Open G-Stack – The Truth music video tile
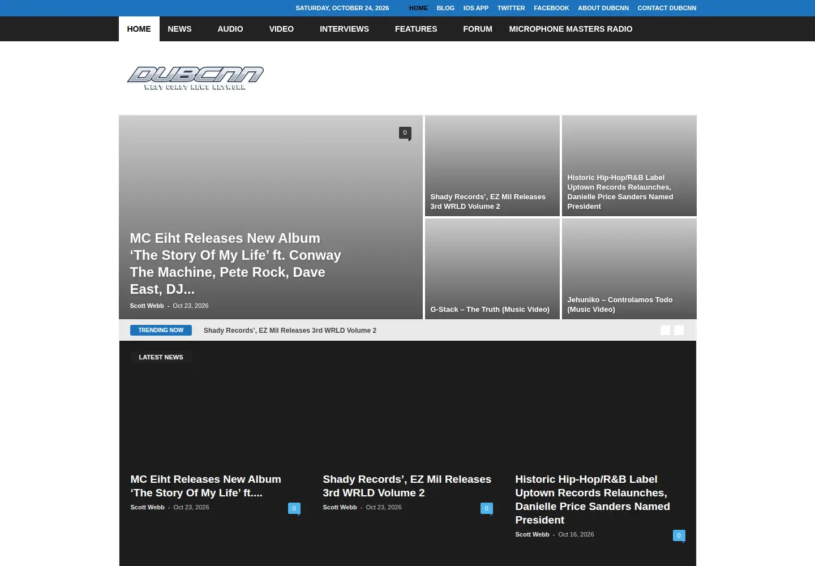 pyautogui.click(x=490, y=310)
